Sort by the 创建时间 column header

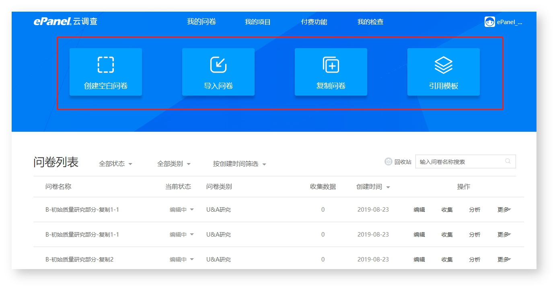[x=373, y=187]
